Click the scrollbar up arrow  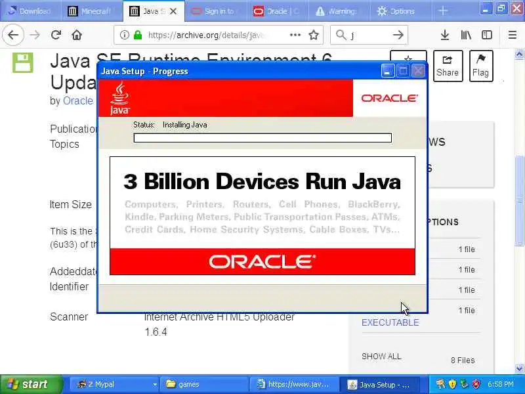pos(519,54)
